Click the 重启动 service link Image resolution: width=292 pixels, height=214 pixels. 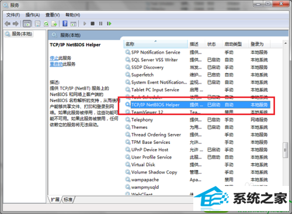[x=56, y=64]
